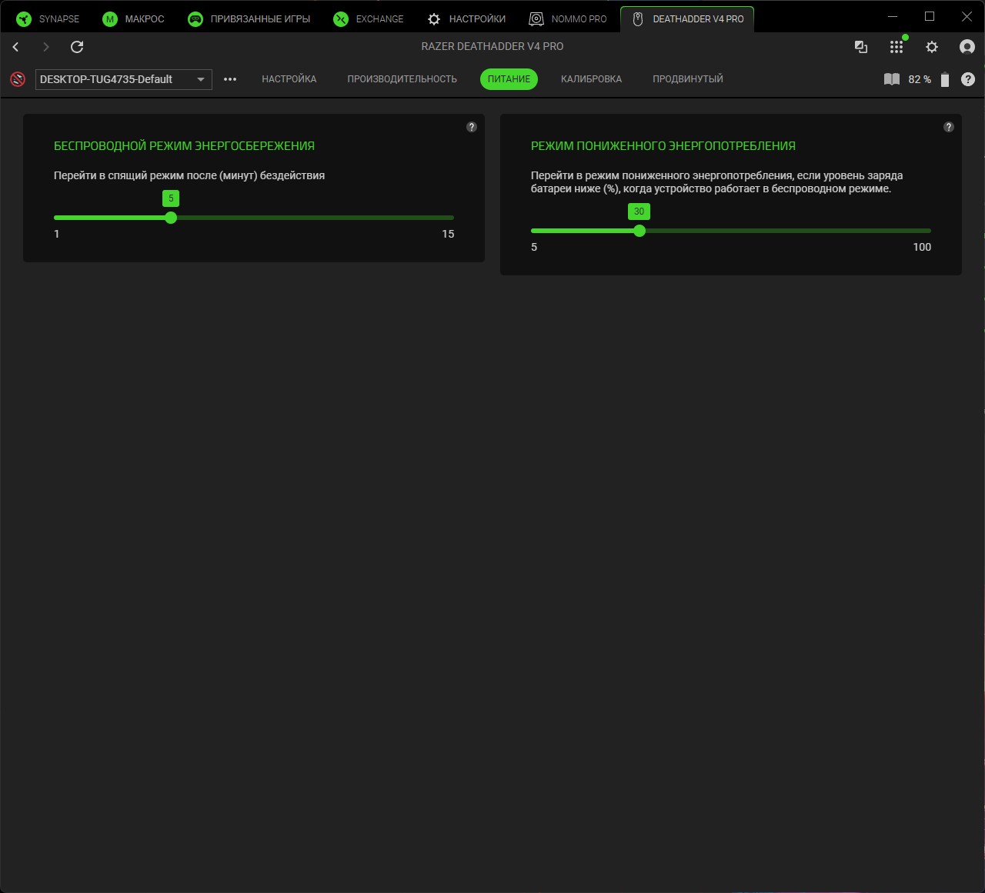Screen dimensions: 985x893
Task: Open the overlapping windows icon in header
Action: [861, 47]
